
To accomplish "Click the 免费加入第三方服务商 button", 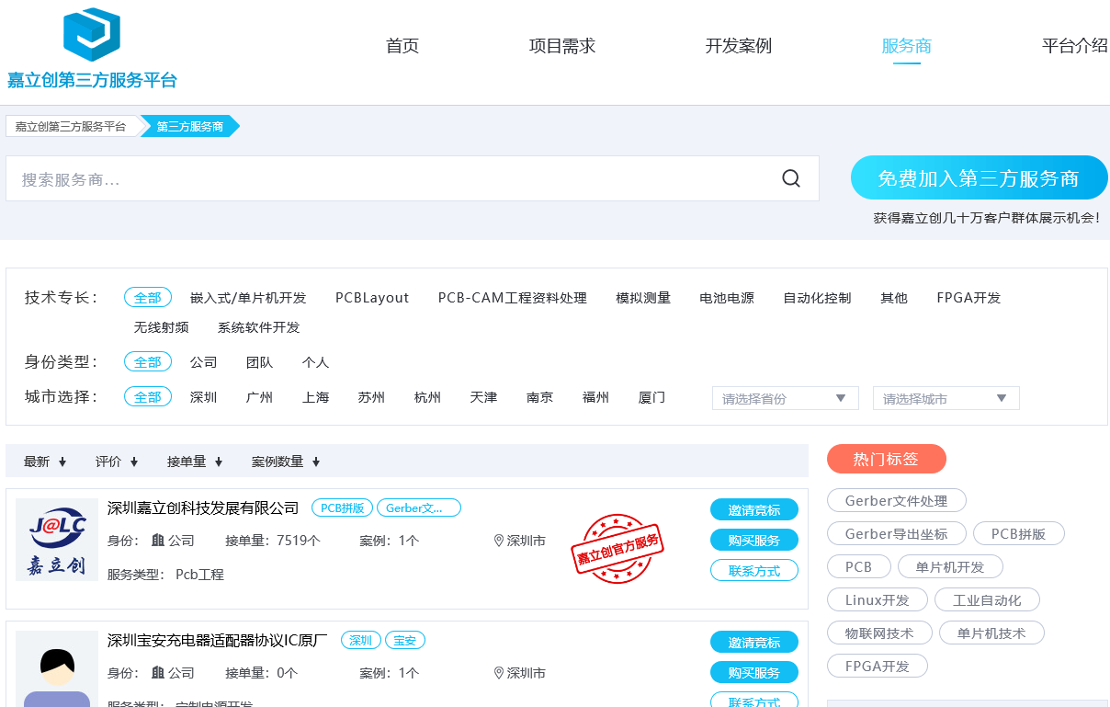I will click(x=980, y=177).
